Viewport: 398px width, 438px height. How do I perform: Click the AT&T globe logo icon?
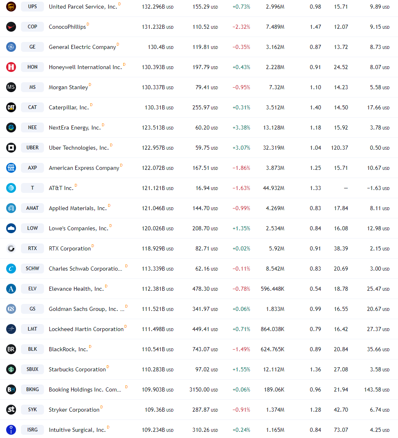[x=11, y=188]
